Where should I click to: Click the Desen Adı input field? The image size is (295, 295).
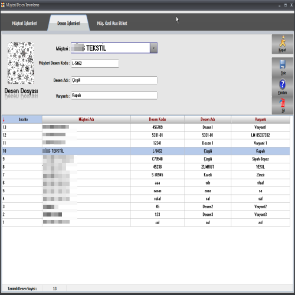pyautogui.click(x=114, y=80)
